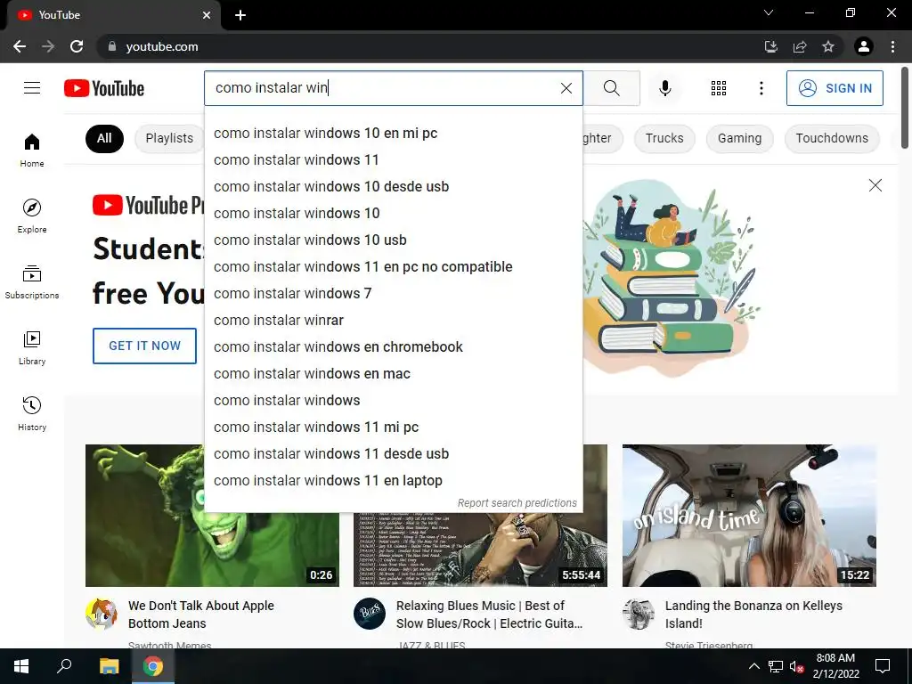The height and width of the screenshot is (684, 912).
Task: Click GET IT NOW button
Action: point(145,346)
